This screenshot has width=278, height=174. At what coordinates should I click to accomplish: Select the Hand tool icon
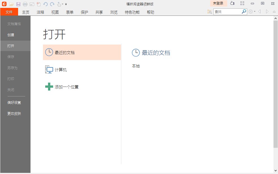(x=58, y=4)
